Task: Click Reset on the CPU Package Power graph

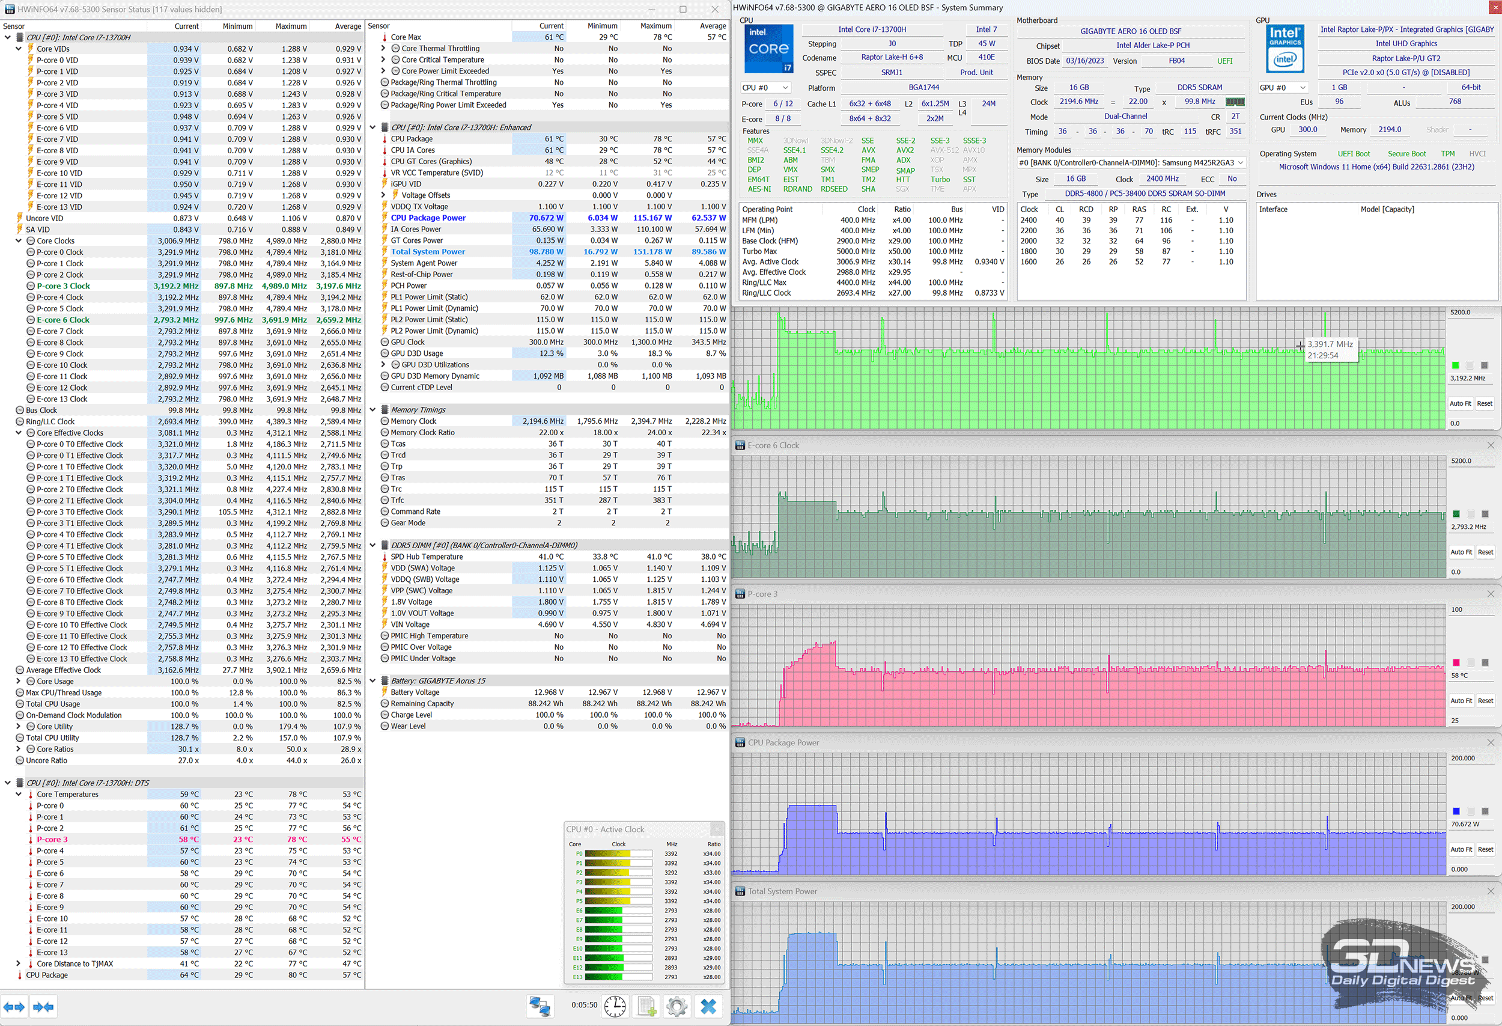Action: click(x=1485, y=849)
